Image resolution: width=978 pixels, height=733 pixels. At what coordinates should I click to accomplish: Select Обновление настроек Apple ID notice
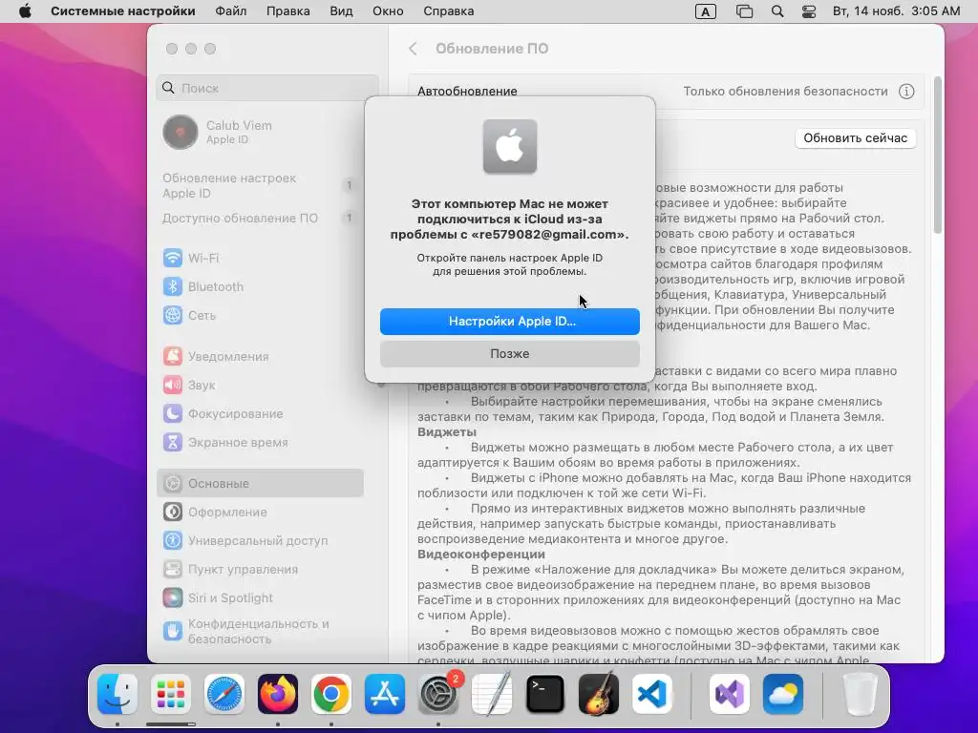pyautogui.click(x=262, y=185)
